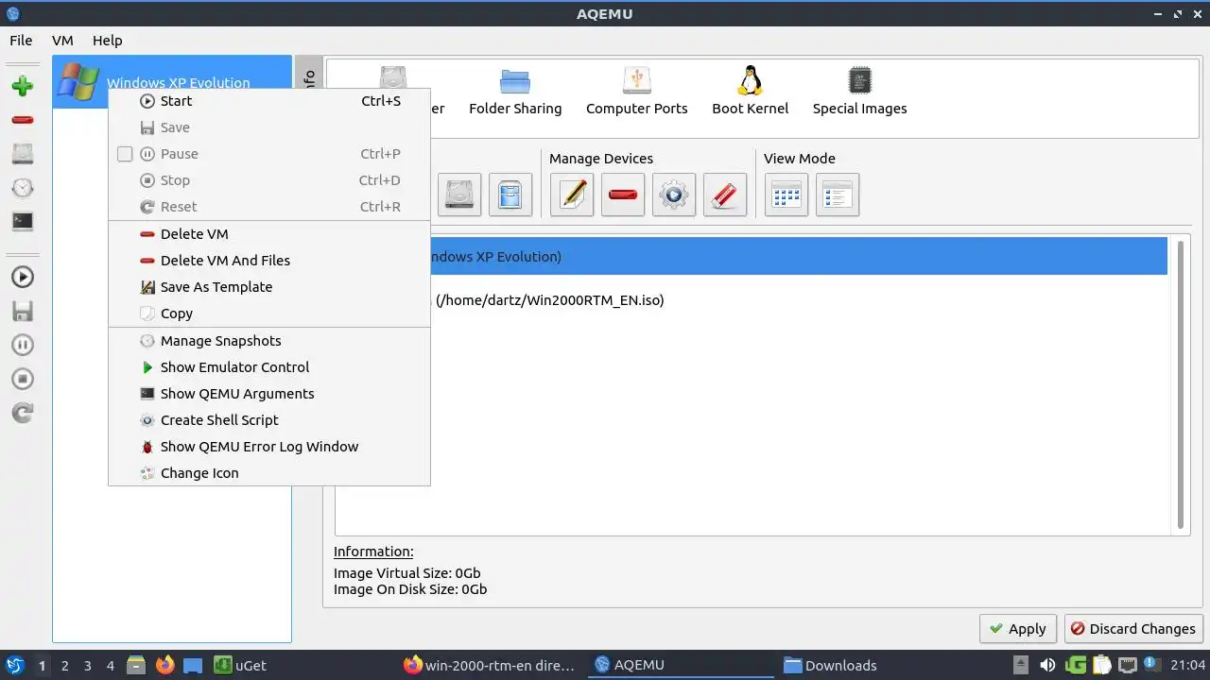
Task: Switch to Downloads window on taskbar
Action: pos(829,665)
